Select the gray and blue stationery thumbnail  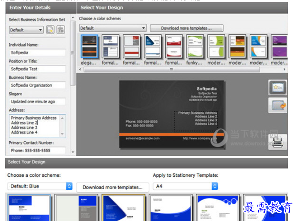[76, 208]
